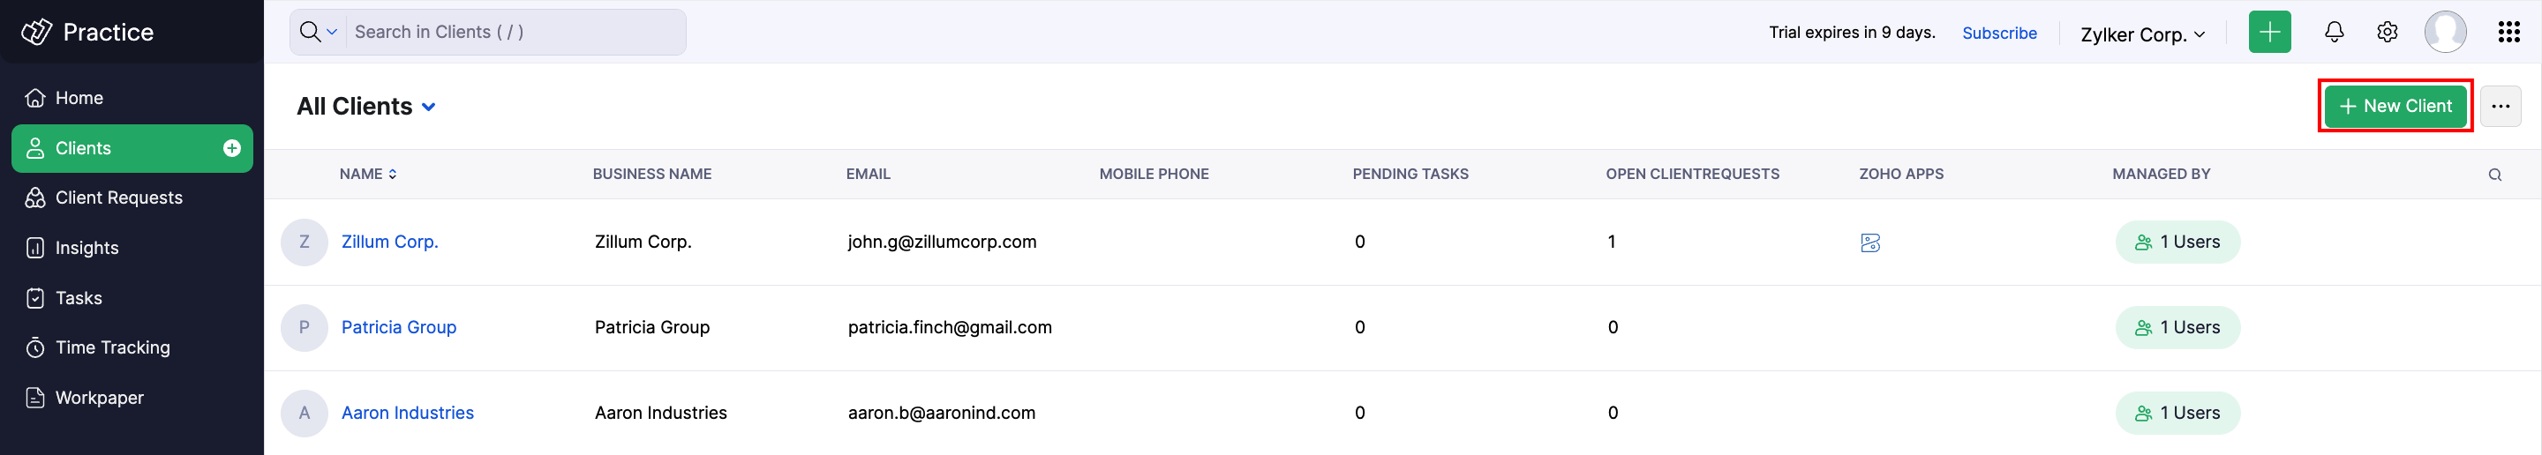
Task: Expand the search filter dropdown arrow
Action: pyautogui.click(x=333, y=33)
